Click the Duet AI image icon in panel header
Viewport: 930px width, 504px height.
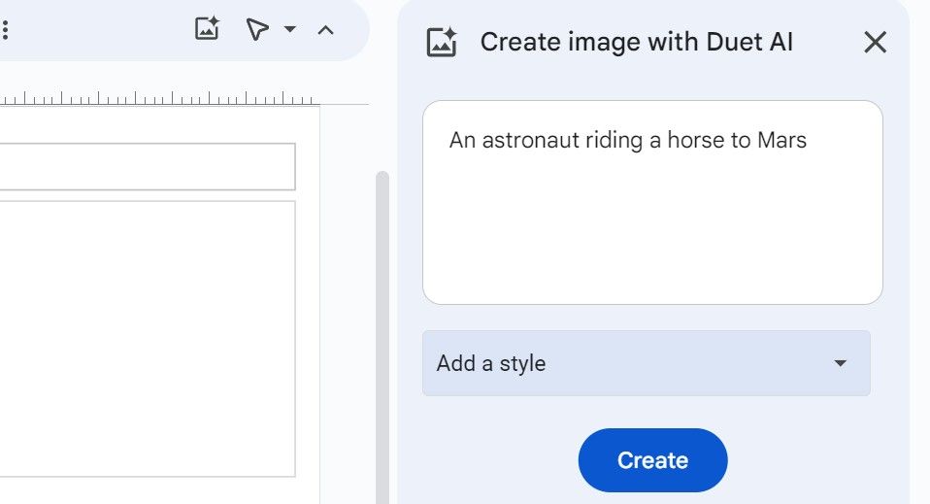click(442, 43)
